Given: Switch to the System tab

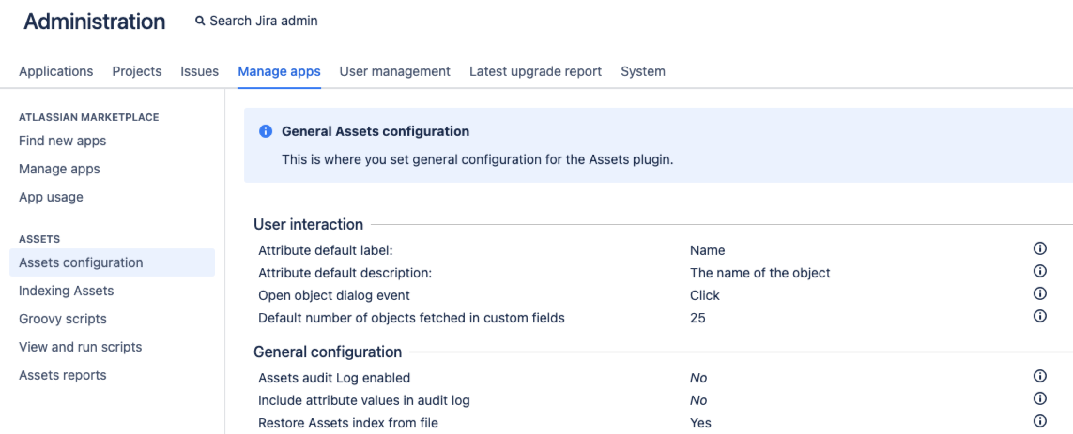Looking at the screenshot, I should (x=643, y=71).
